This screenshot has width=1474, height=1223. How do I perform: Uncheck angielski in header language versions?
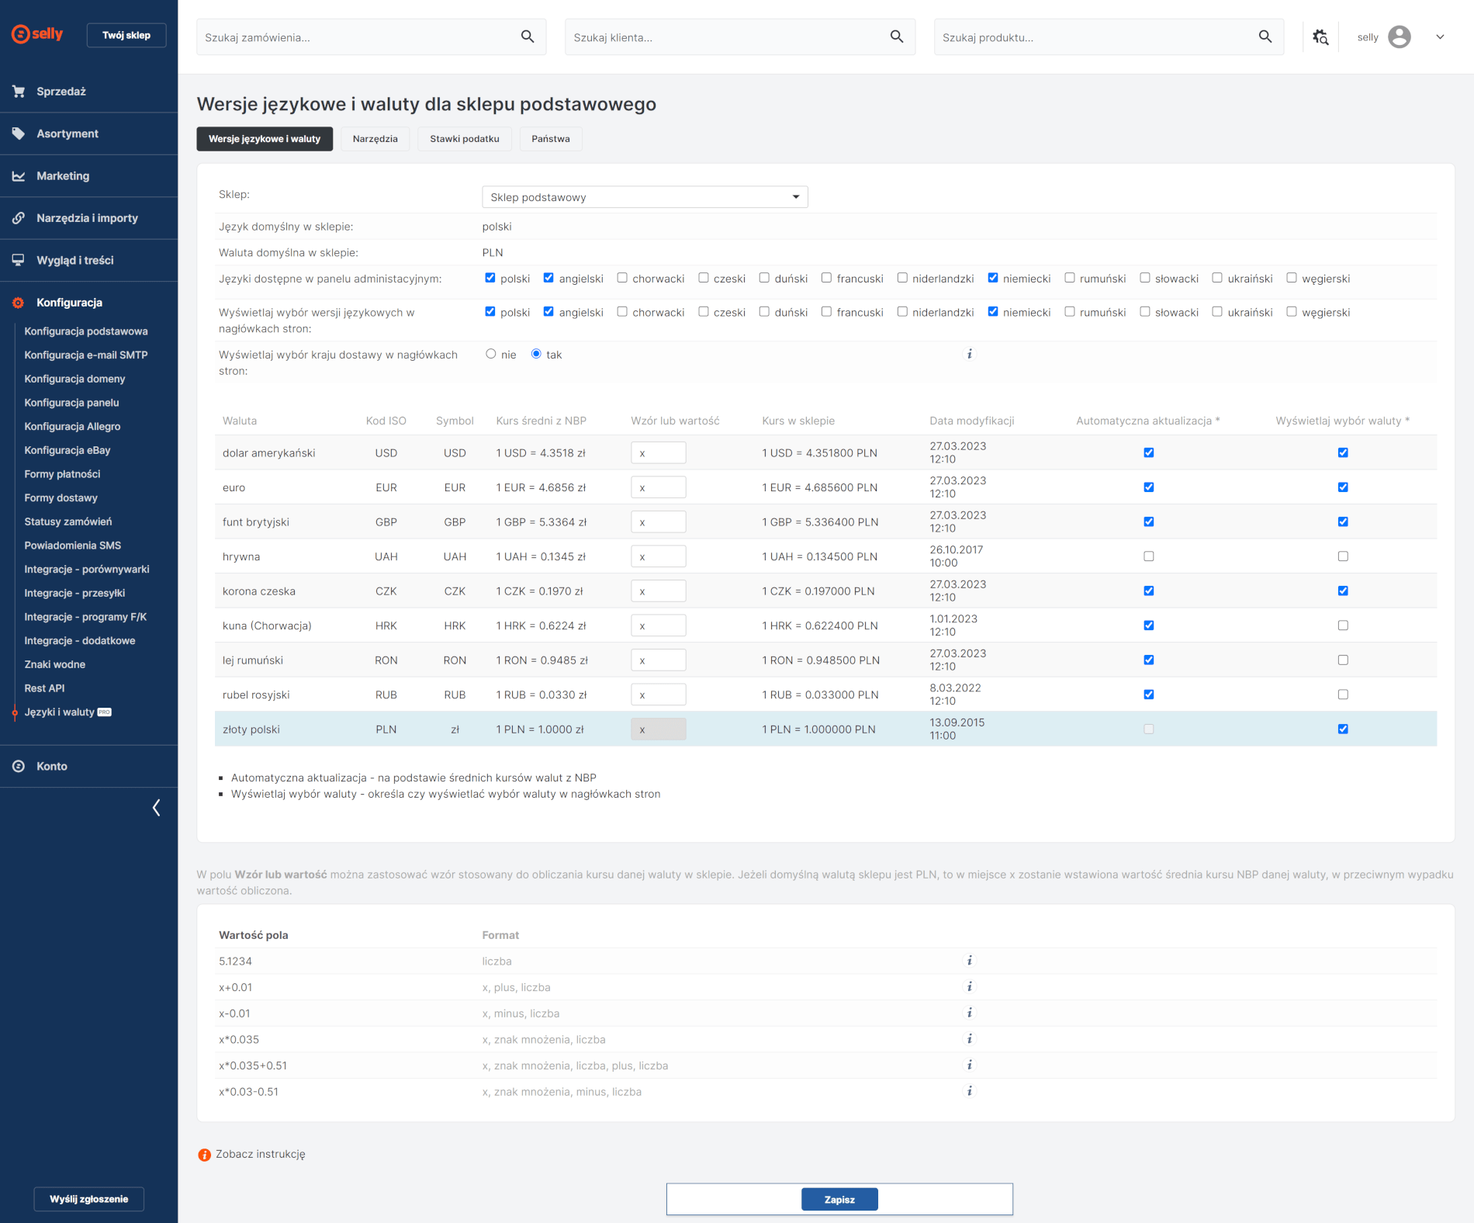(548, 311)
